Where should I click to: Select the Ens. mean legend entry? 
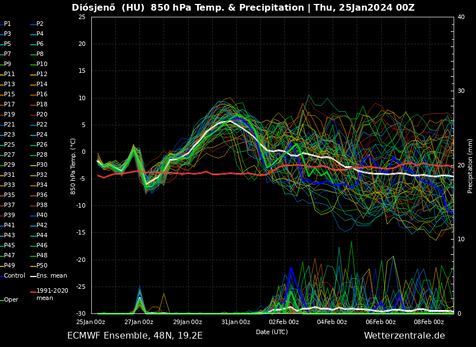click(52, 275)
